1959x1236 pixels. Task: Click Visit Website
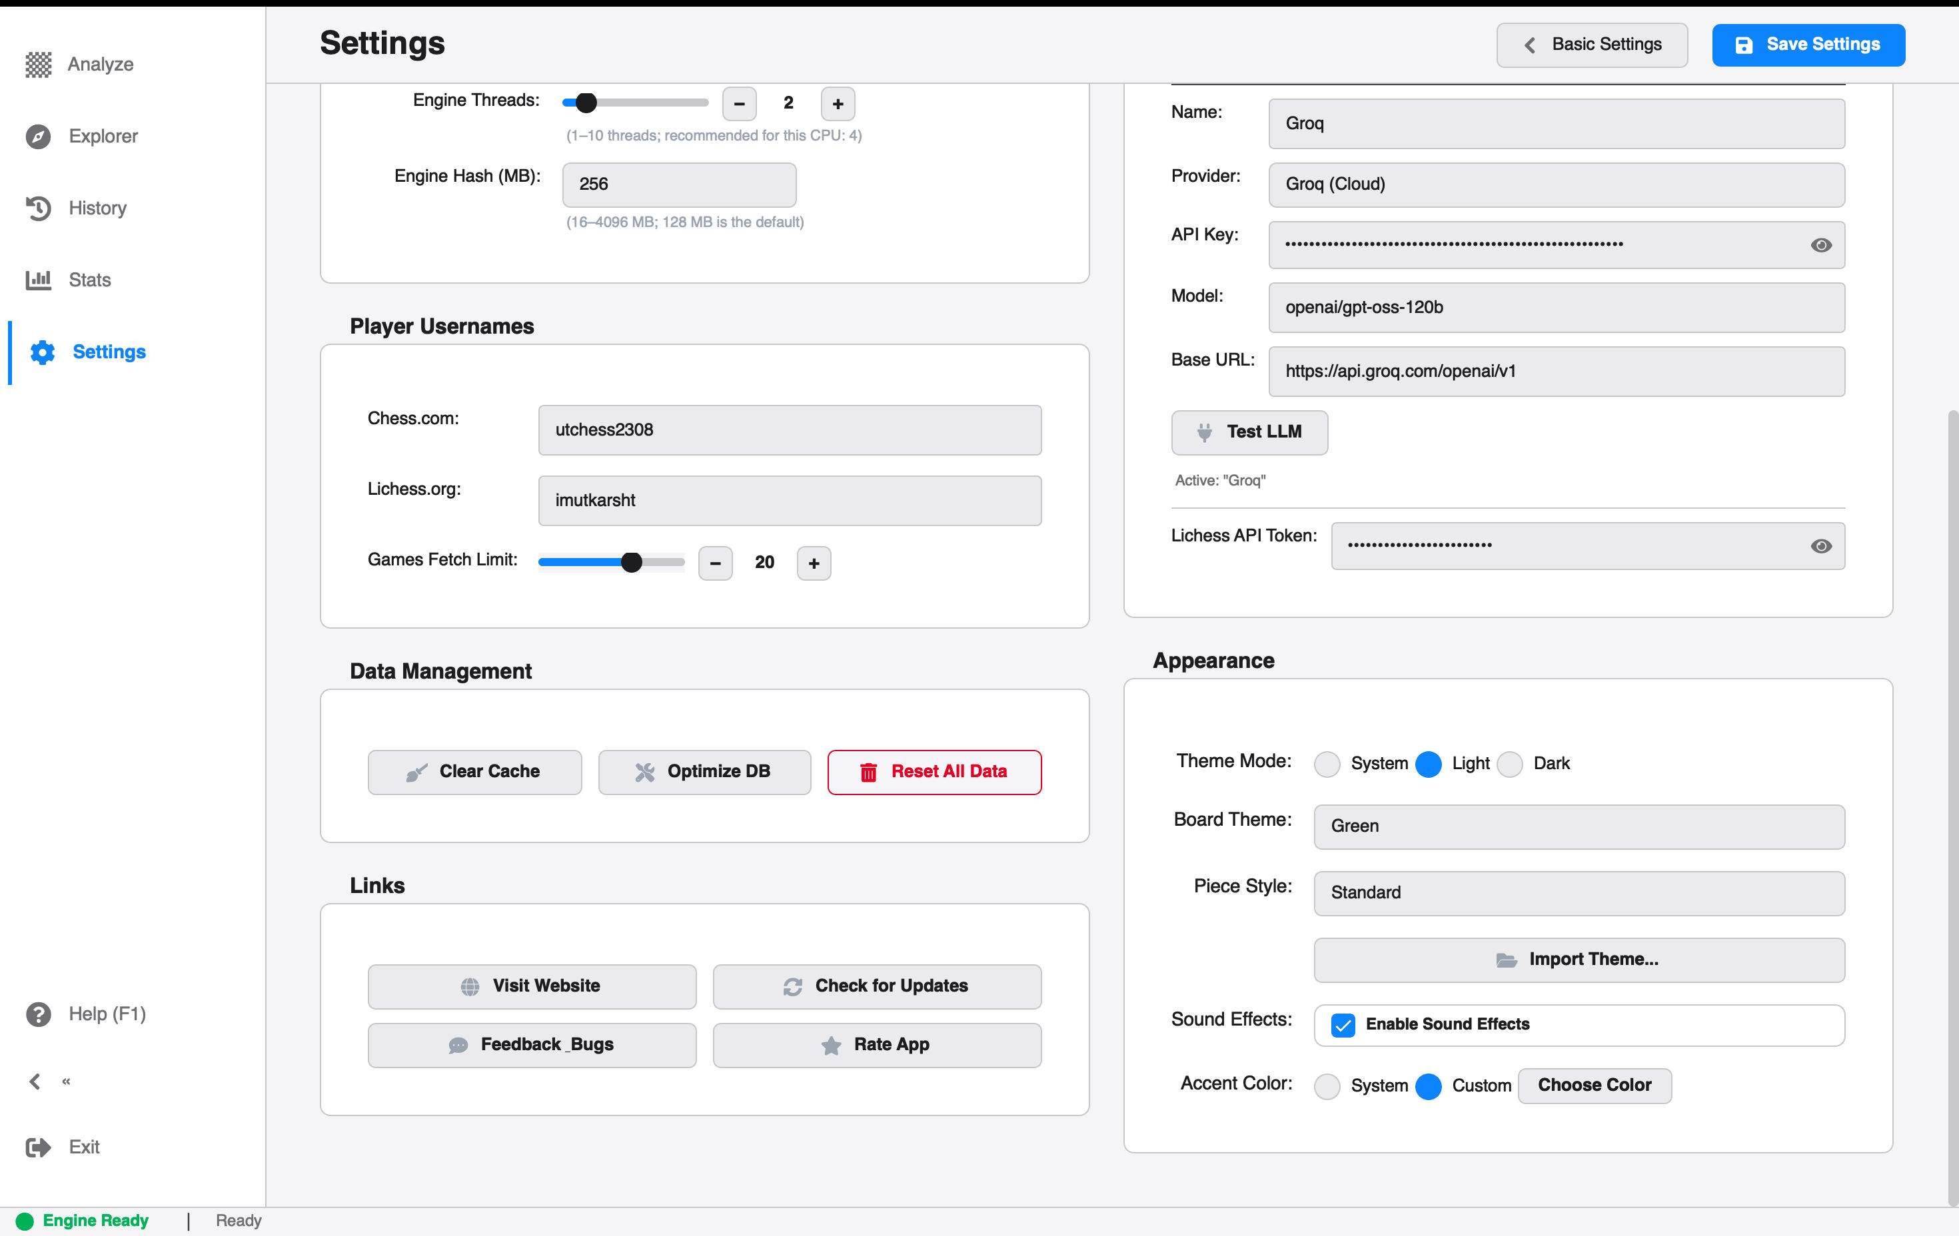532,986
